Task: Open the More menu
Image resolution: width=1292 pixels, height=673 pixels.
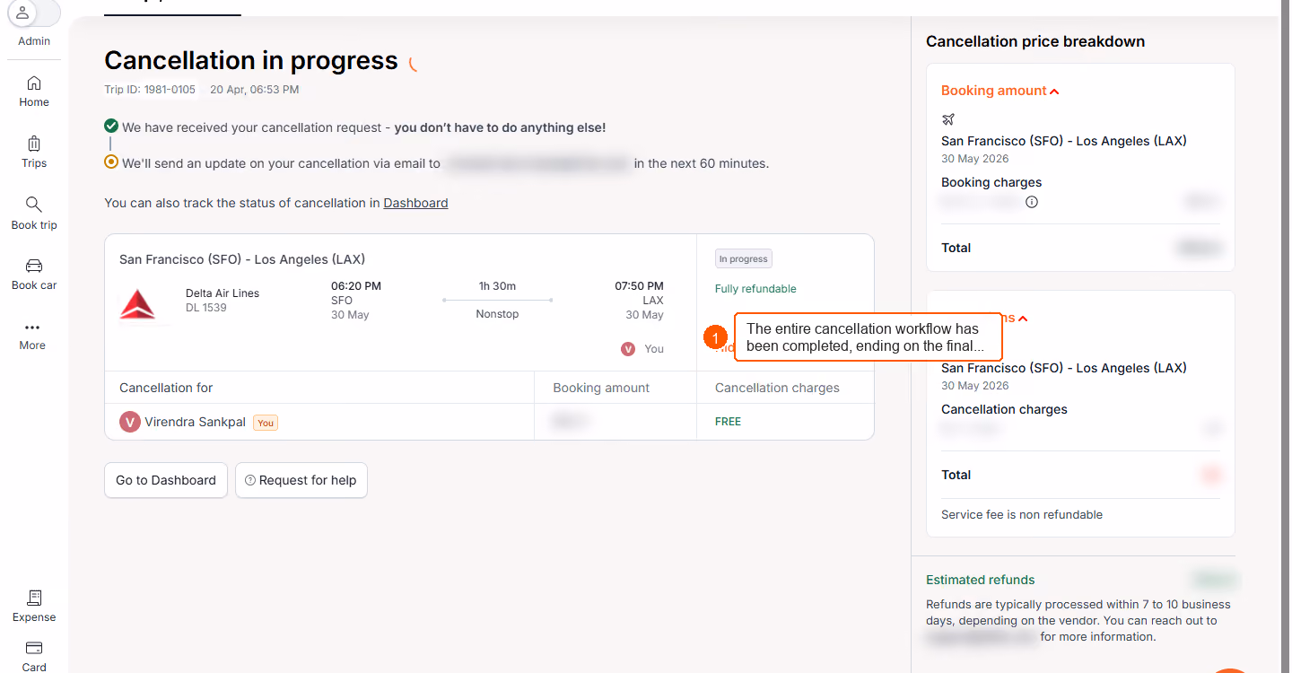Action: (32, 336)
